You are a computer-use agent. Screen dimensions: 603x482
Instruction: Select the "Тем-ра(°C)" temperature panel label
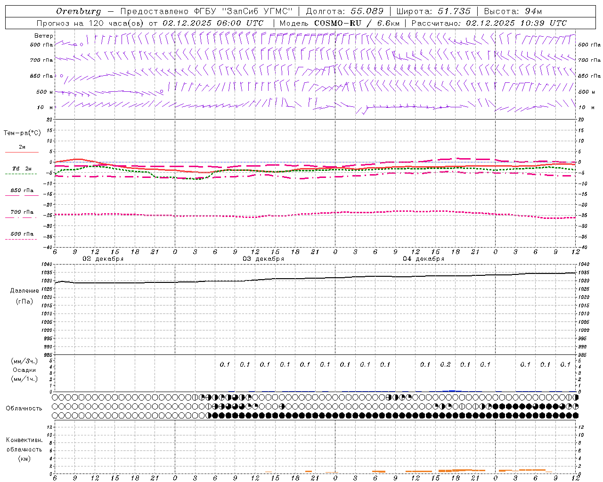(22, 133)
